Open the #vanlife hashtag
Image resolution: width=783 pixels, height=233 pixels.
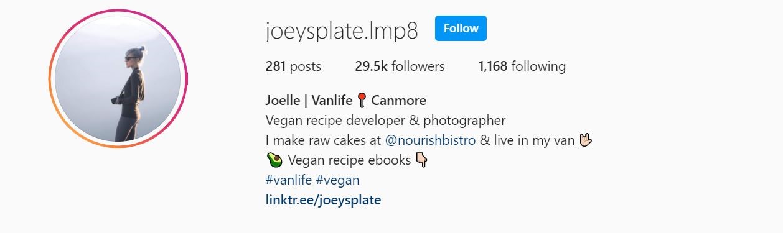coord(289,180)
